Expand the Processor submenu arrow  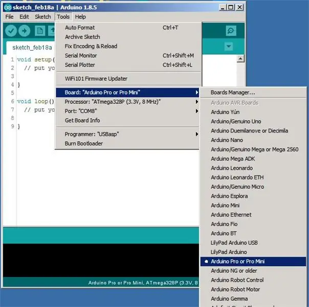point(196,102)
